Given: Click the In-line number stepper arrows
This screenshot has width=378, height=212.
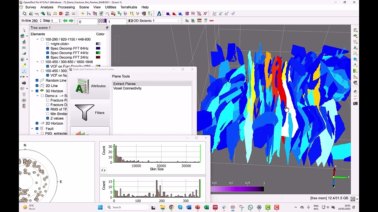Looking at the screenshot, I should [x=40, y=21].
